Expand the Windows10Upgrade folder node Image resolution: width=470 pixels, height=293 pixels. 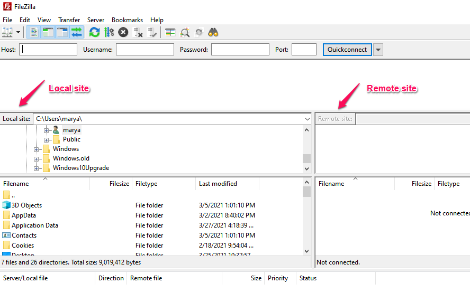(37, 168)
